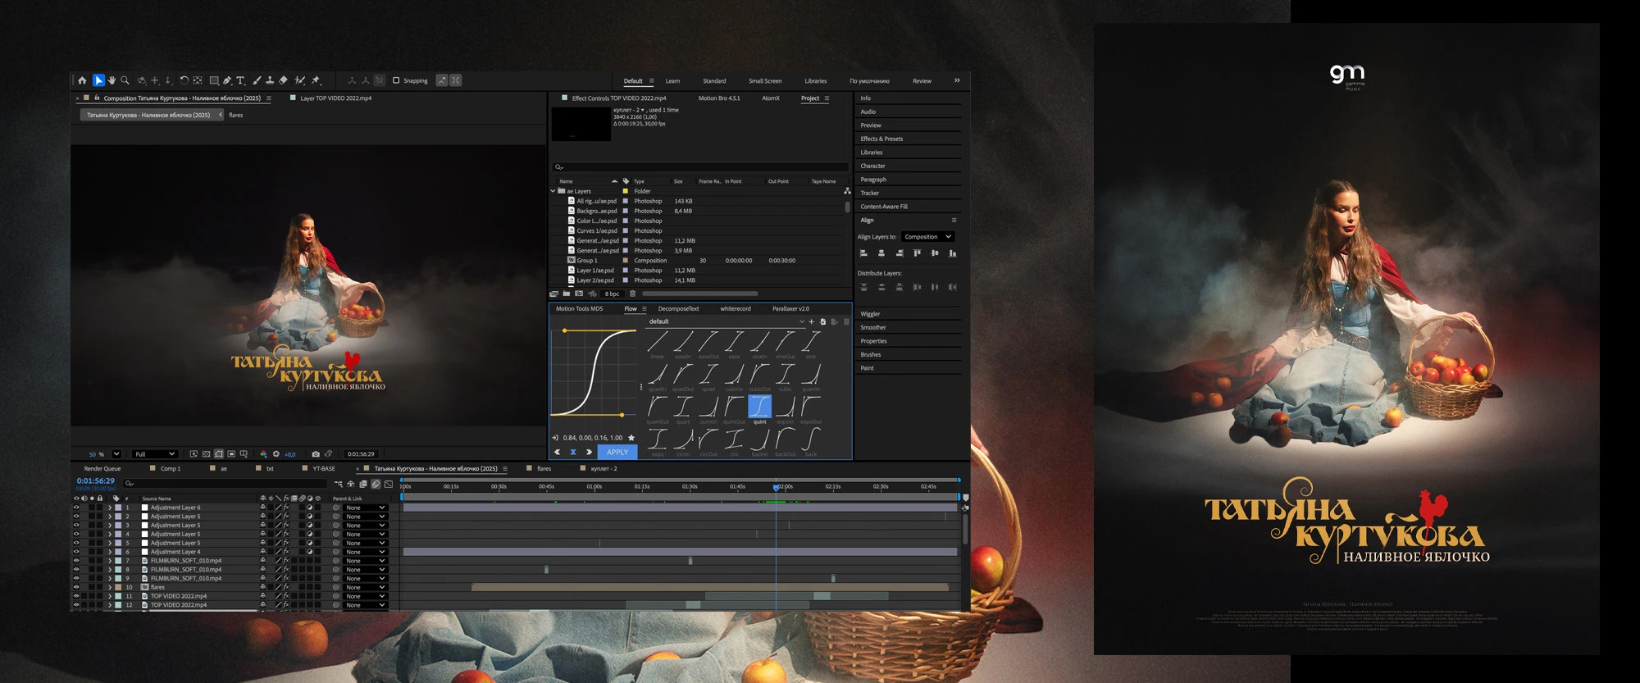
Task: Switch to the Render Queue tab
Action: click(102, 469)
